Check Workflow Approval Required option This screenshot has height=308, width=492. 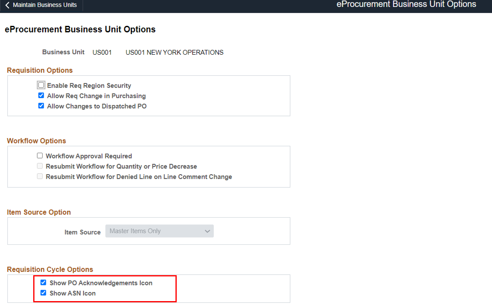[40, 156]
